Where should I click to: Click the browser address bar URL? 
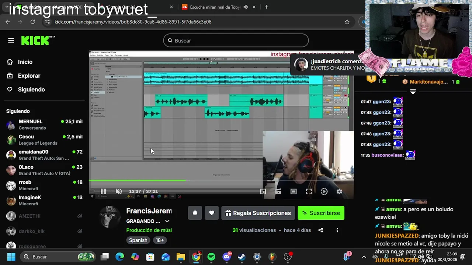click(133, 22)
